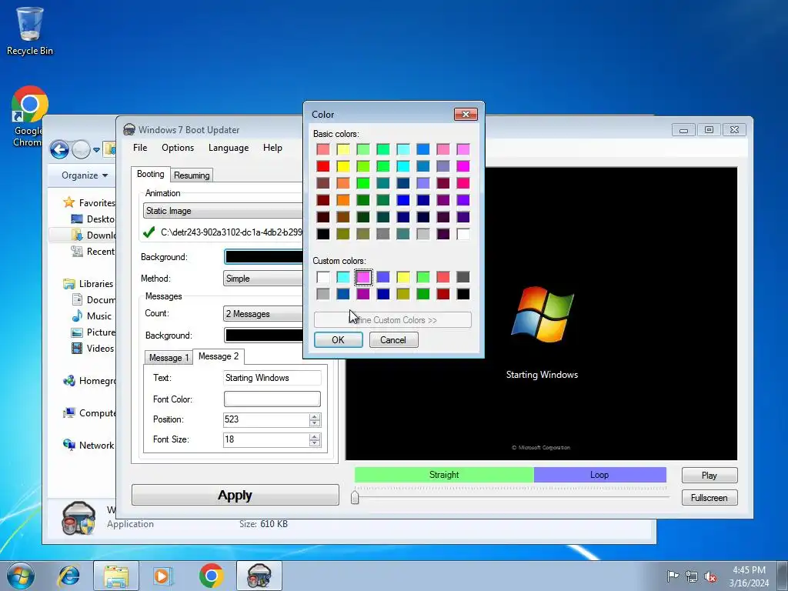Select Computer in the Explorer sidebar
This screenshot has width=788, height=591.
pyautogui.click(x=97, y=413)
